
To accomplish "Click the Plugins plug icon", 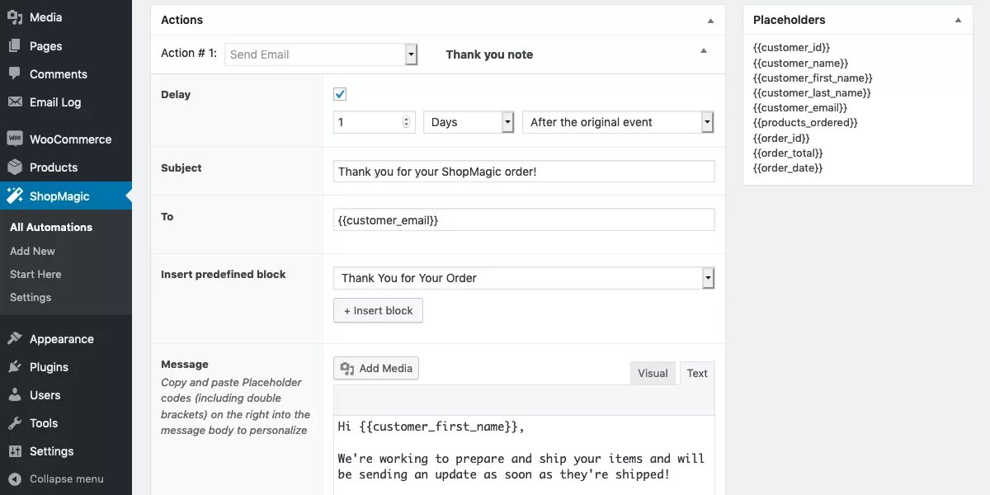I will click(15, 367).
